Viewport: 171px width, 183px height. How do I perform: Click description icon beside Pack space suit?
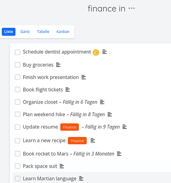pos(62,166)
